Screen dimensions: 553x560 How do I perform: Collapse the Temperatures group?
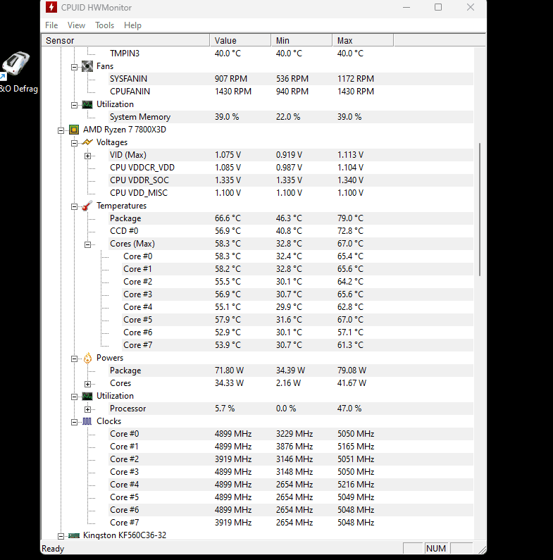point(74,206)
